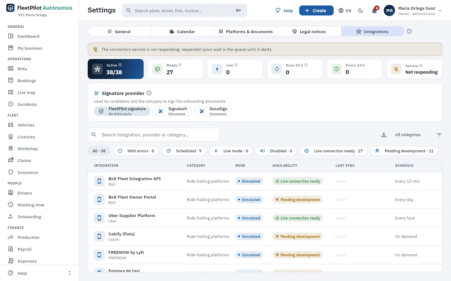Select Signaturit as signature provider

(x=173, y=111)
